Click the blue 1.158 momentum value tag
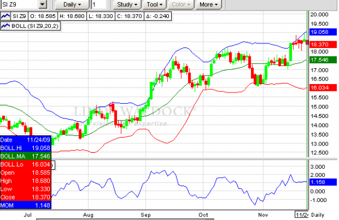 click(323, 182)
